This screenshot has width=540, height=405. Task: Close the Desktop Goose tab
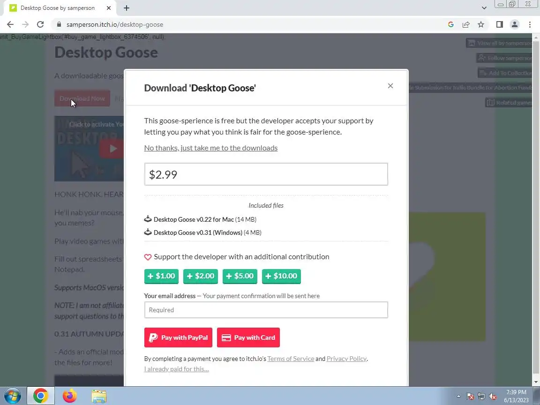tap(108, 8)
